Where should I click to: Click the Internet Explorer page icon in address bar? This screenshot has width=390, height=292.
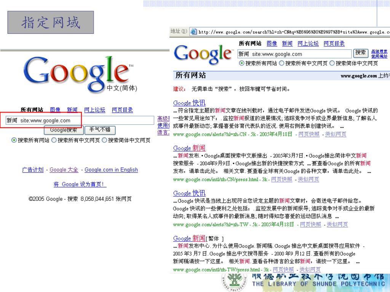193,32
